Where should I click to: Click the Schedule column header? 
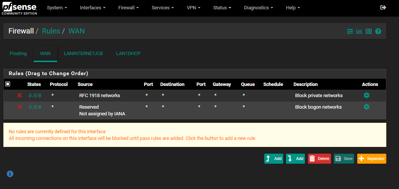tap(273, 84)
